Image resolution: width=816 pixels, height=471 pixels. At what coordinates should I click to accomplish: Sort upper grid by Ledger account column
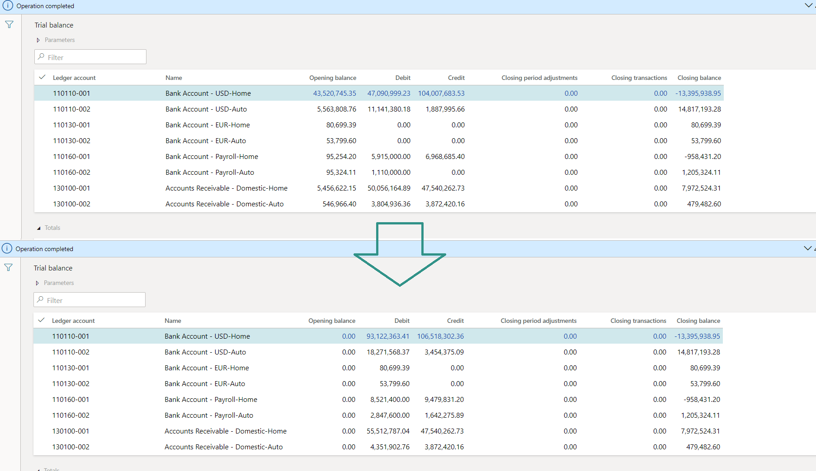pos(74,78)
